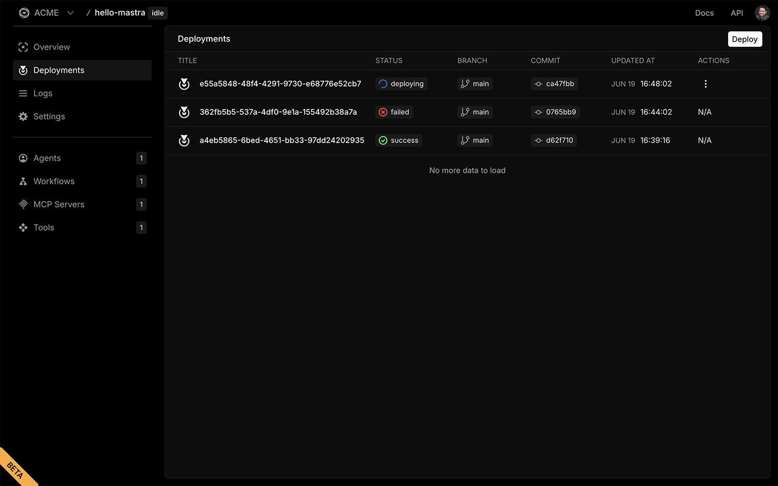Click the Deployments icon in sidebar
The image size is (778, 486).
(x=23, y=70)
